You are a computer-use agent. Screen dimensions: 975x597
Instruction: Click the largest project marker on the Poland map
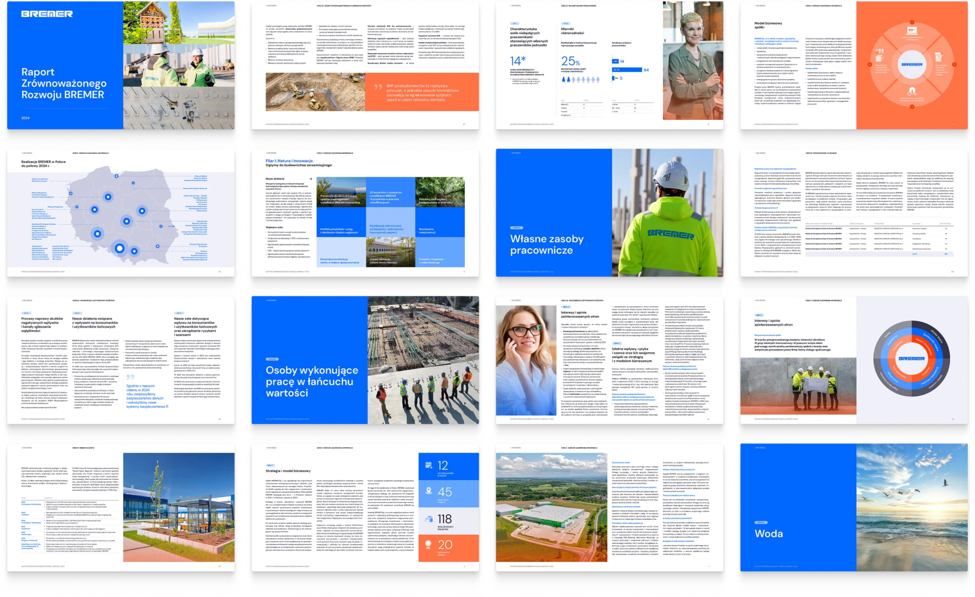click(x=119, y=248)
